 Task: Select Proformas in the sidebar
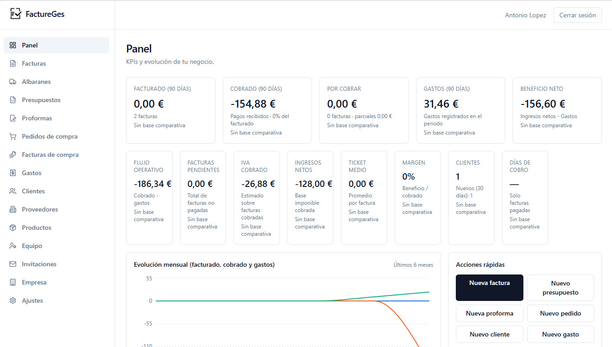click(x=56, y=118)
